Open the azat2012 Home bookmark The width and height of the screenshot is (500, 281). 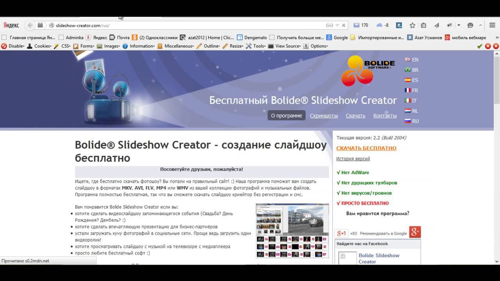[x=207, y=38]
